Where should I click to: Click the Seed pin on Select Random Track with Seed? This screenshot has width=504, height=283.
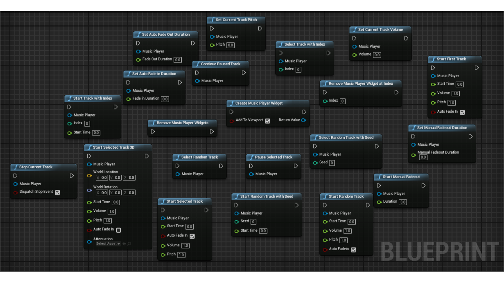pos(315,163)
